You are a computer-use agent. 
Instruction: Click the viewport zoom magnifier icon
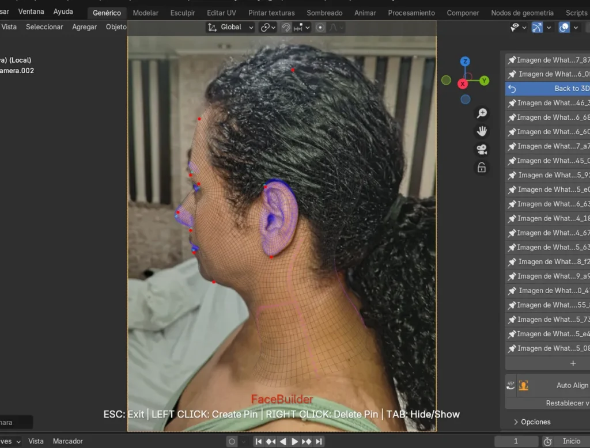coord(482,113)
